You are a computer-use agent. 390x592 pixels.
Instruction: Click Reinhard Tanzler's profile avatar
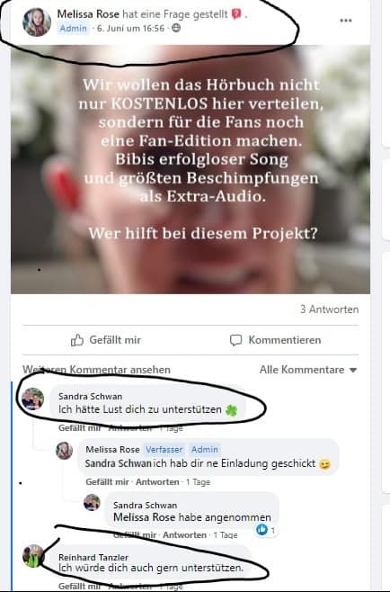coord(33,556)
